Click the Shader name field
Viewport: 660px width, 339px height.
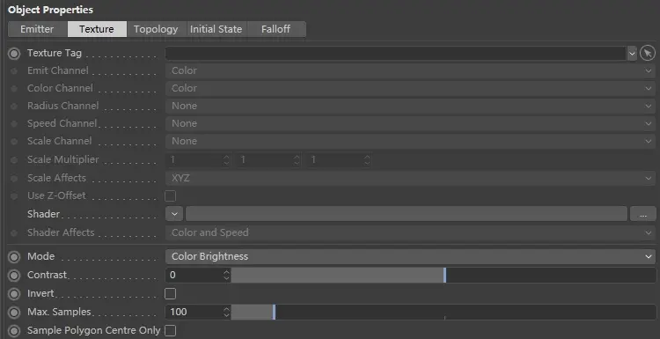(x=407, y=214)
